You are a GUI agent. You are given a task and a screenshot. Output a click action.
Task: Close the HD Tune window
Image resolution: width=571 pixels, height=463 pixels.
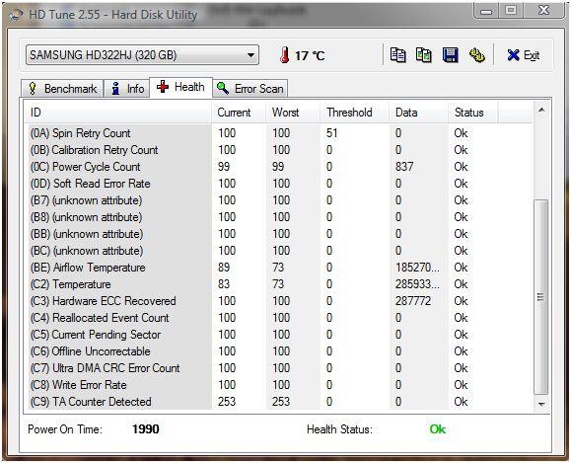click(x=544, y=10)
